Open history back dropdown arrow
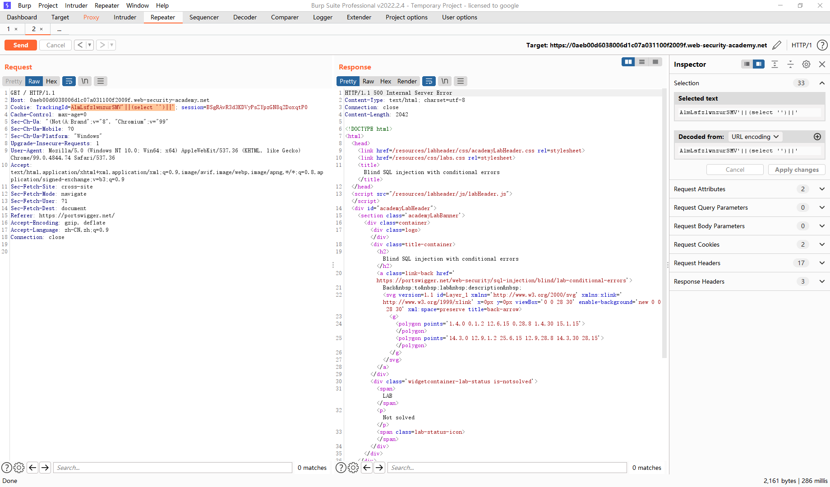The image size is (830, 487). (89, 45)
